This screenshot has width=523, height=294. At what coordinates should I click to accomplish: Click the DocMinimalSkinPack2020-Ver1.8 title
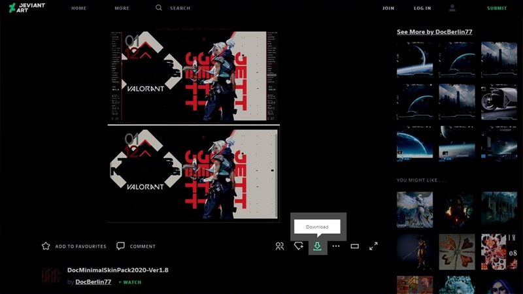(x=118, y=270)
